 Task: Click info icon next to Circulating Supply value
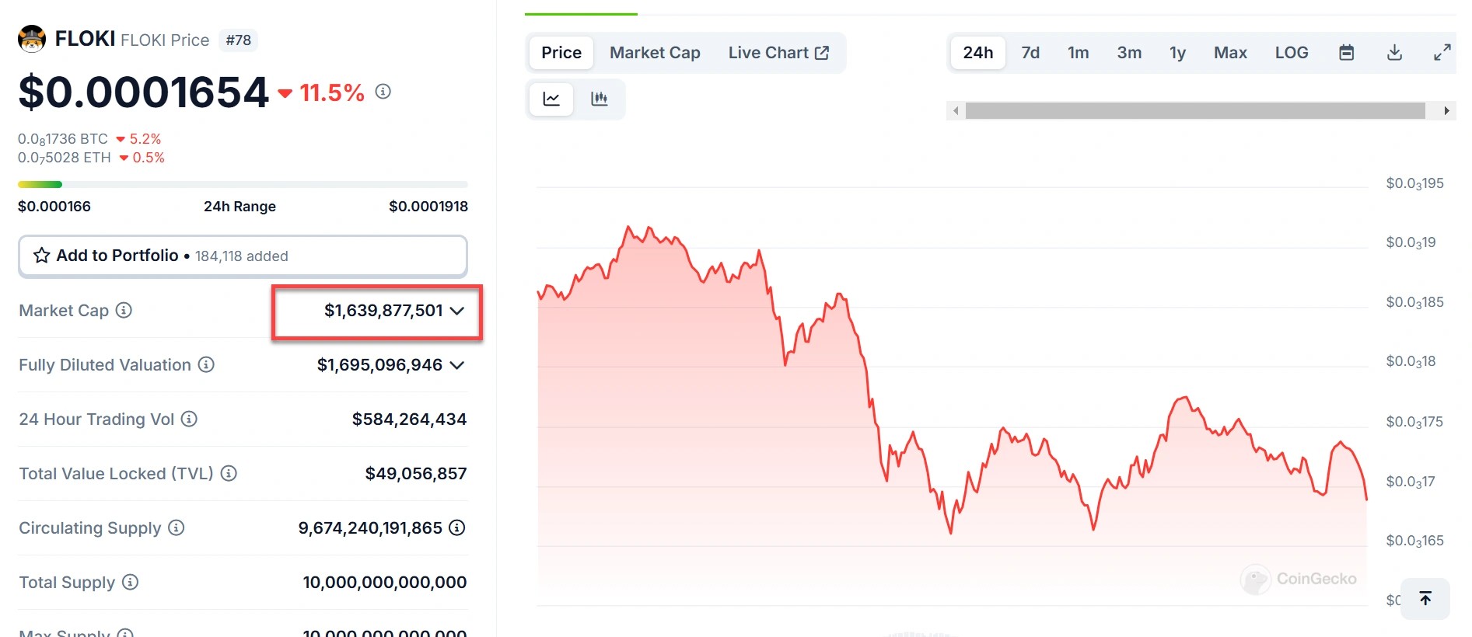(x=457, y=528)
